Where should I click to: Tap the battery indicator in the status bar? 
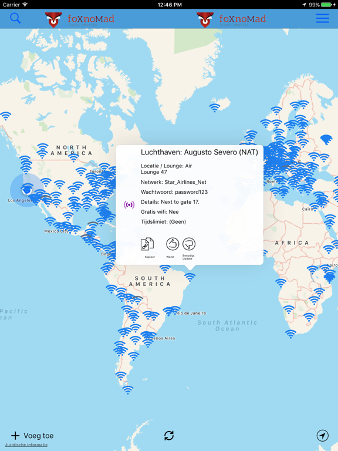pos(326,5)
